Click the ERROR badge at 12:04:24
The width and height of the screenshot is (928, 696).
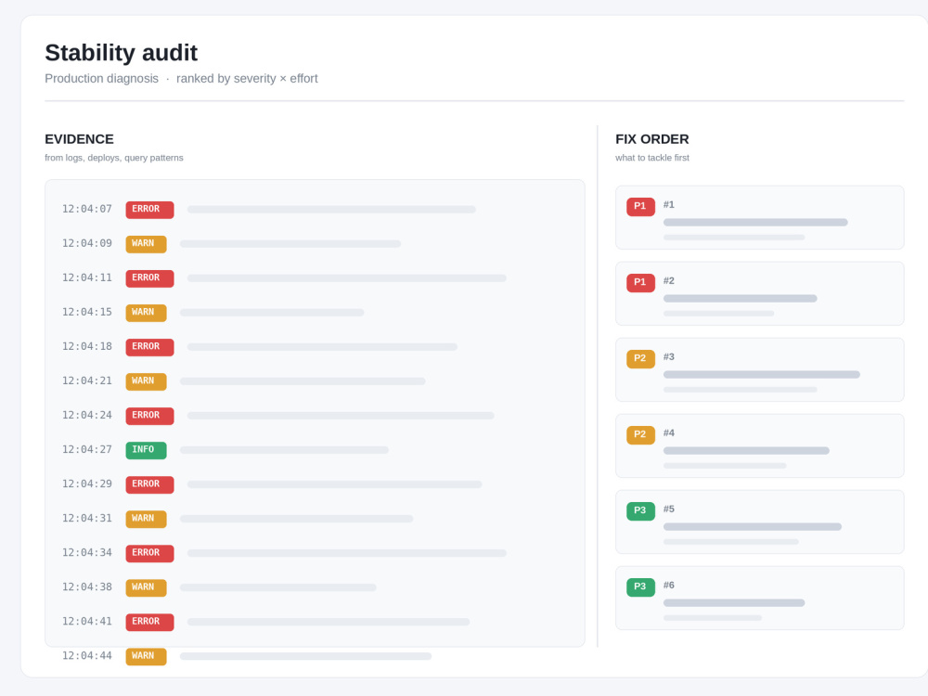point(149,416)
